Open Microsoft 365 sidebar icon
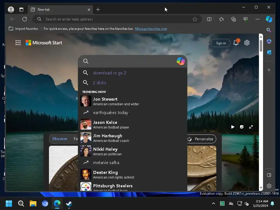Viewport: 280px width, 210px height. (269, 42)
